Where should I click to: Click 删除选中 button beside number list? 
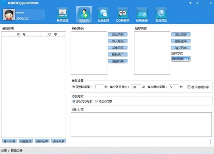(118, 55)
